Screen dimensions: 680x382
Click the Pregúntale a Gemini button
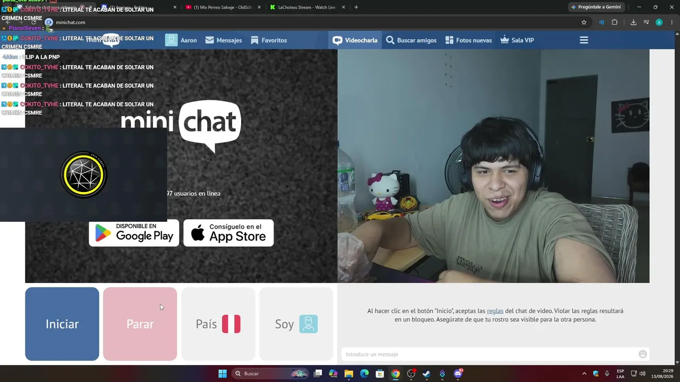point(596,7)
